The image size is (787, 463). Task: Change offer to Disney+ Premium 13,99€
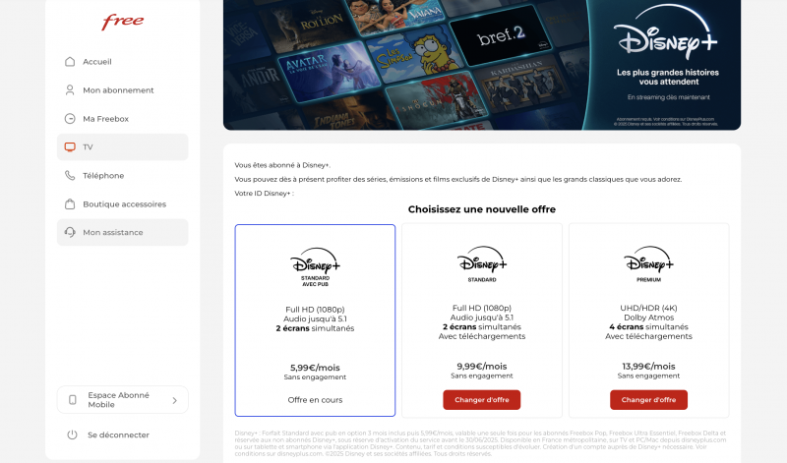pos(648,400)
